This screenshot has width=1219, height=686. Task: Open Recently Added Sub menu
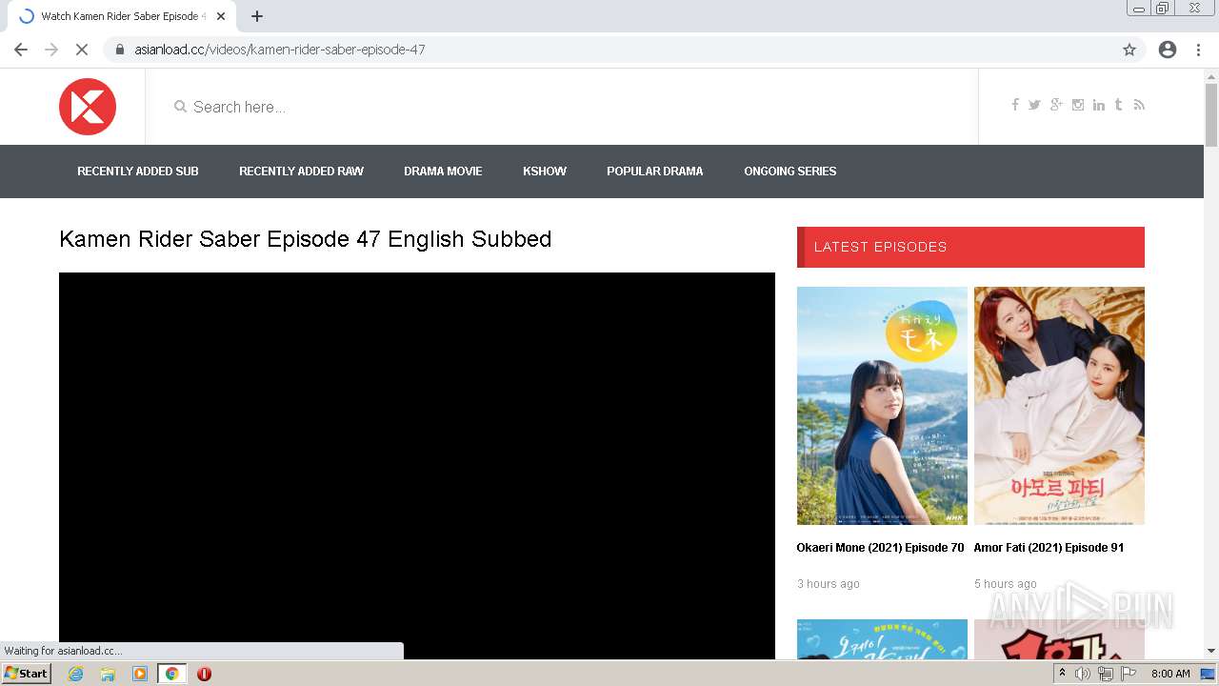pos(138,171)
